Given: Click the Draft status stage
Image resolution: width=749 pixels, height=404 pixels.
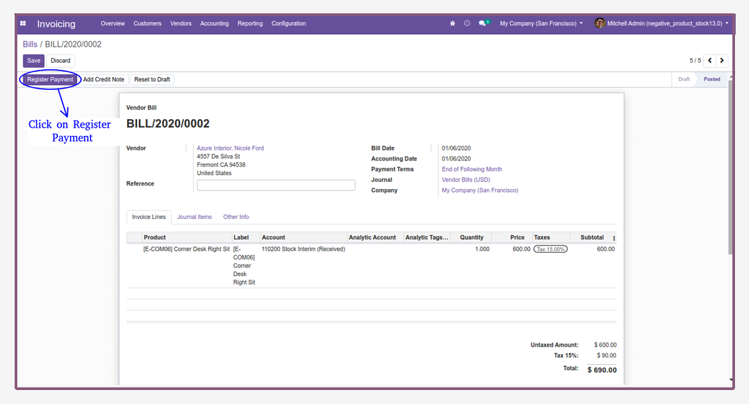Looking at the screenshot, I should 684,79.
